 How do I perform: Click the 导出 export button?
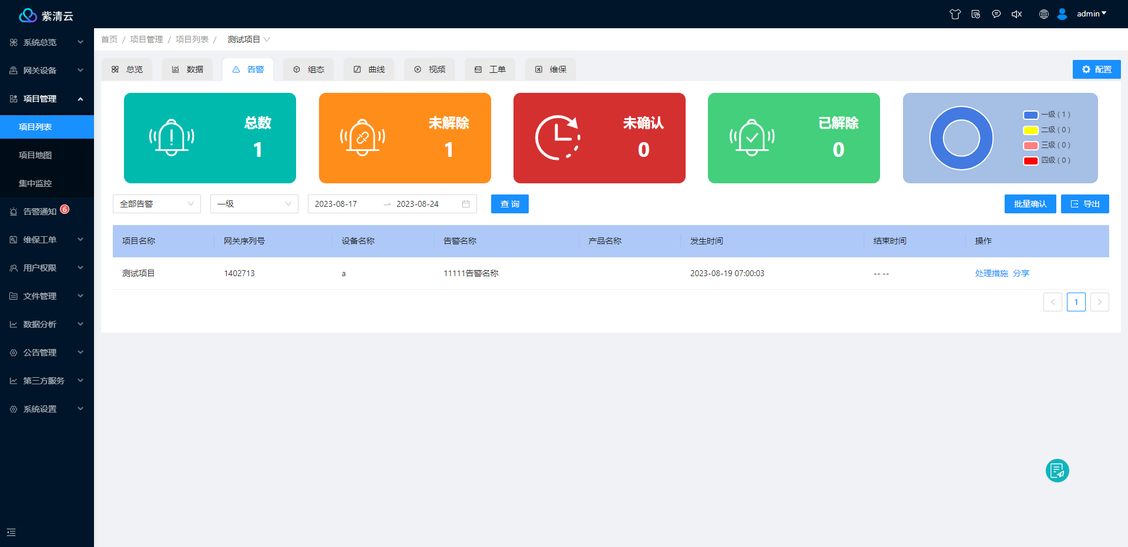click(1085, 204)
